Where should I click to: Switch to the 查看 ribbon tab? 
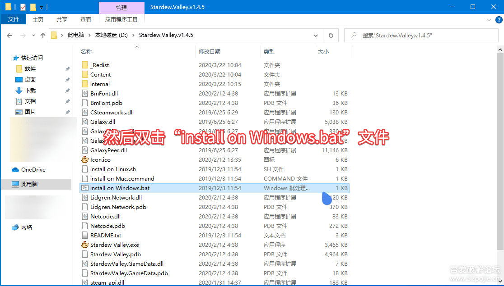coord(85,19)
